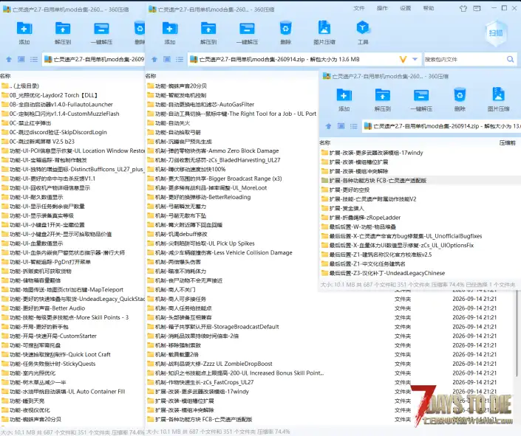Open the 操作 menu
This screenshot has width=521, height=436.
pyautogui.click(x=382, y=8)
